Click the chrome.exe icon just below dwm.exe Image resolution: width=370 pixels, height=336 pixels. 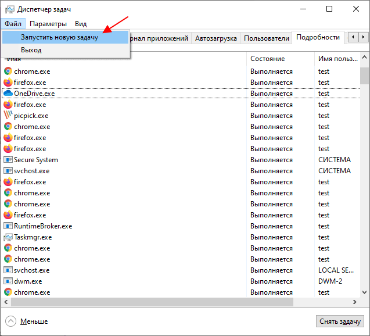point(8,292)
